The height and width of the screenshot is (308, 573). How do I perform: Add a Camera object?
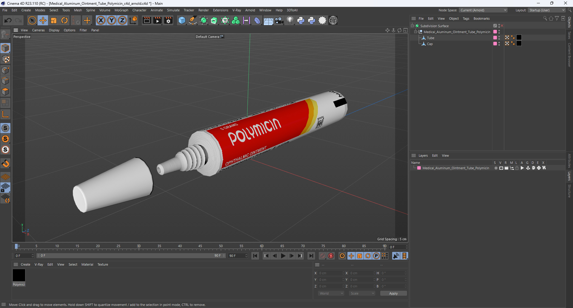coord(279,20)
